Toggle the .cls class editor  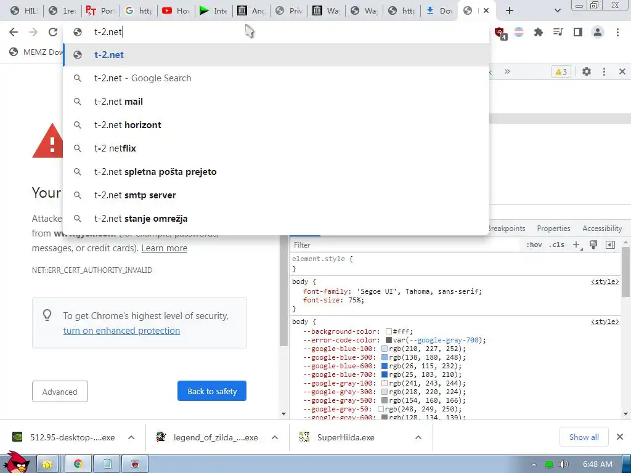pos(556,245)
